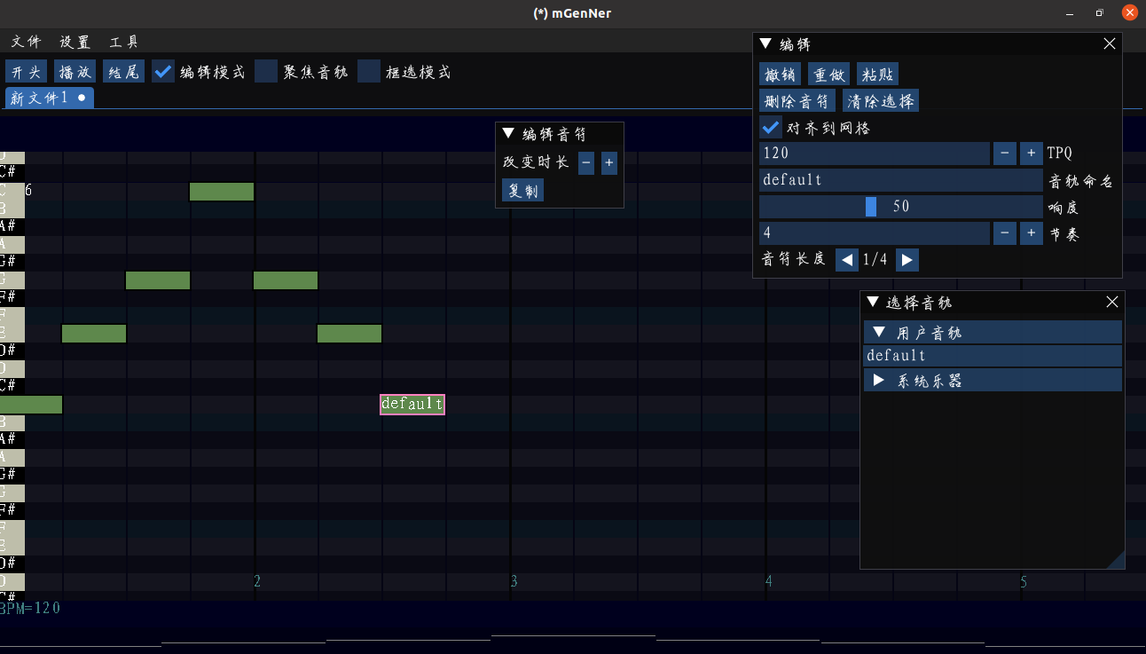The height and width of the screenshot is (654, 1146).
Task: Click the ▶ arrow to change 音符长度
Action: tap(907, 259)
